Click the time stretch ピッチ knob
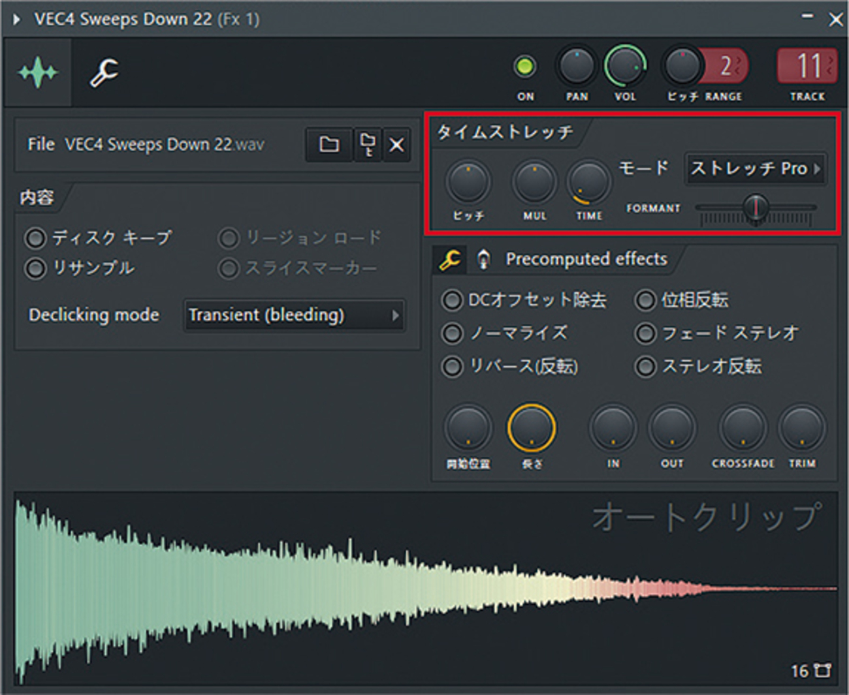This screenshot has width=849, height=695. (468, 182)
